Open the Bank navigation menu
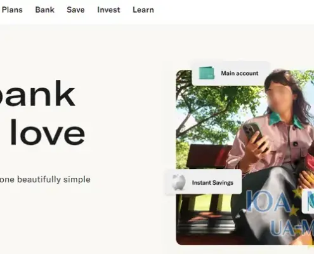 tap(45, 10)
